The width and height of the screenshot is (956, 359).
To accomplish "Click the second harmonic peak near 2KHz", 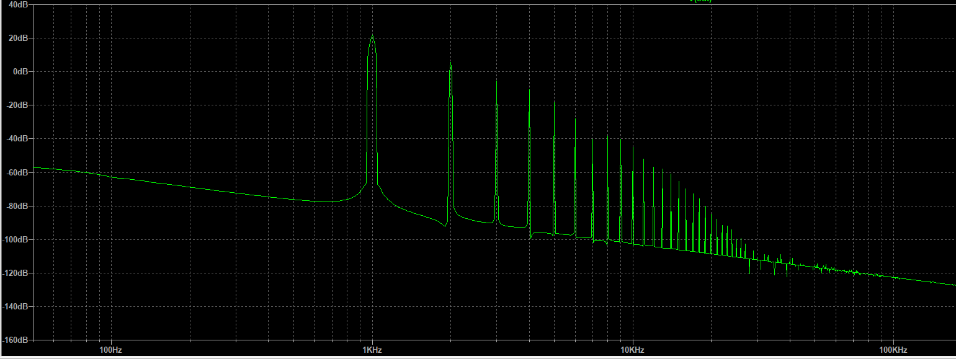I will click(450, 63).
